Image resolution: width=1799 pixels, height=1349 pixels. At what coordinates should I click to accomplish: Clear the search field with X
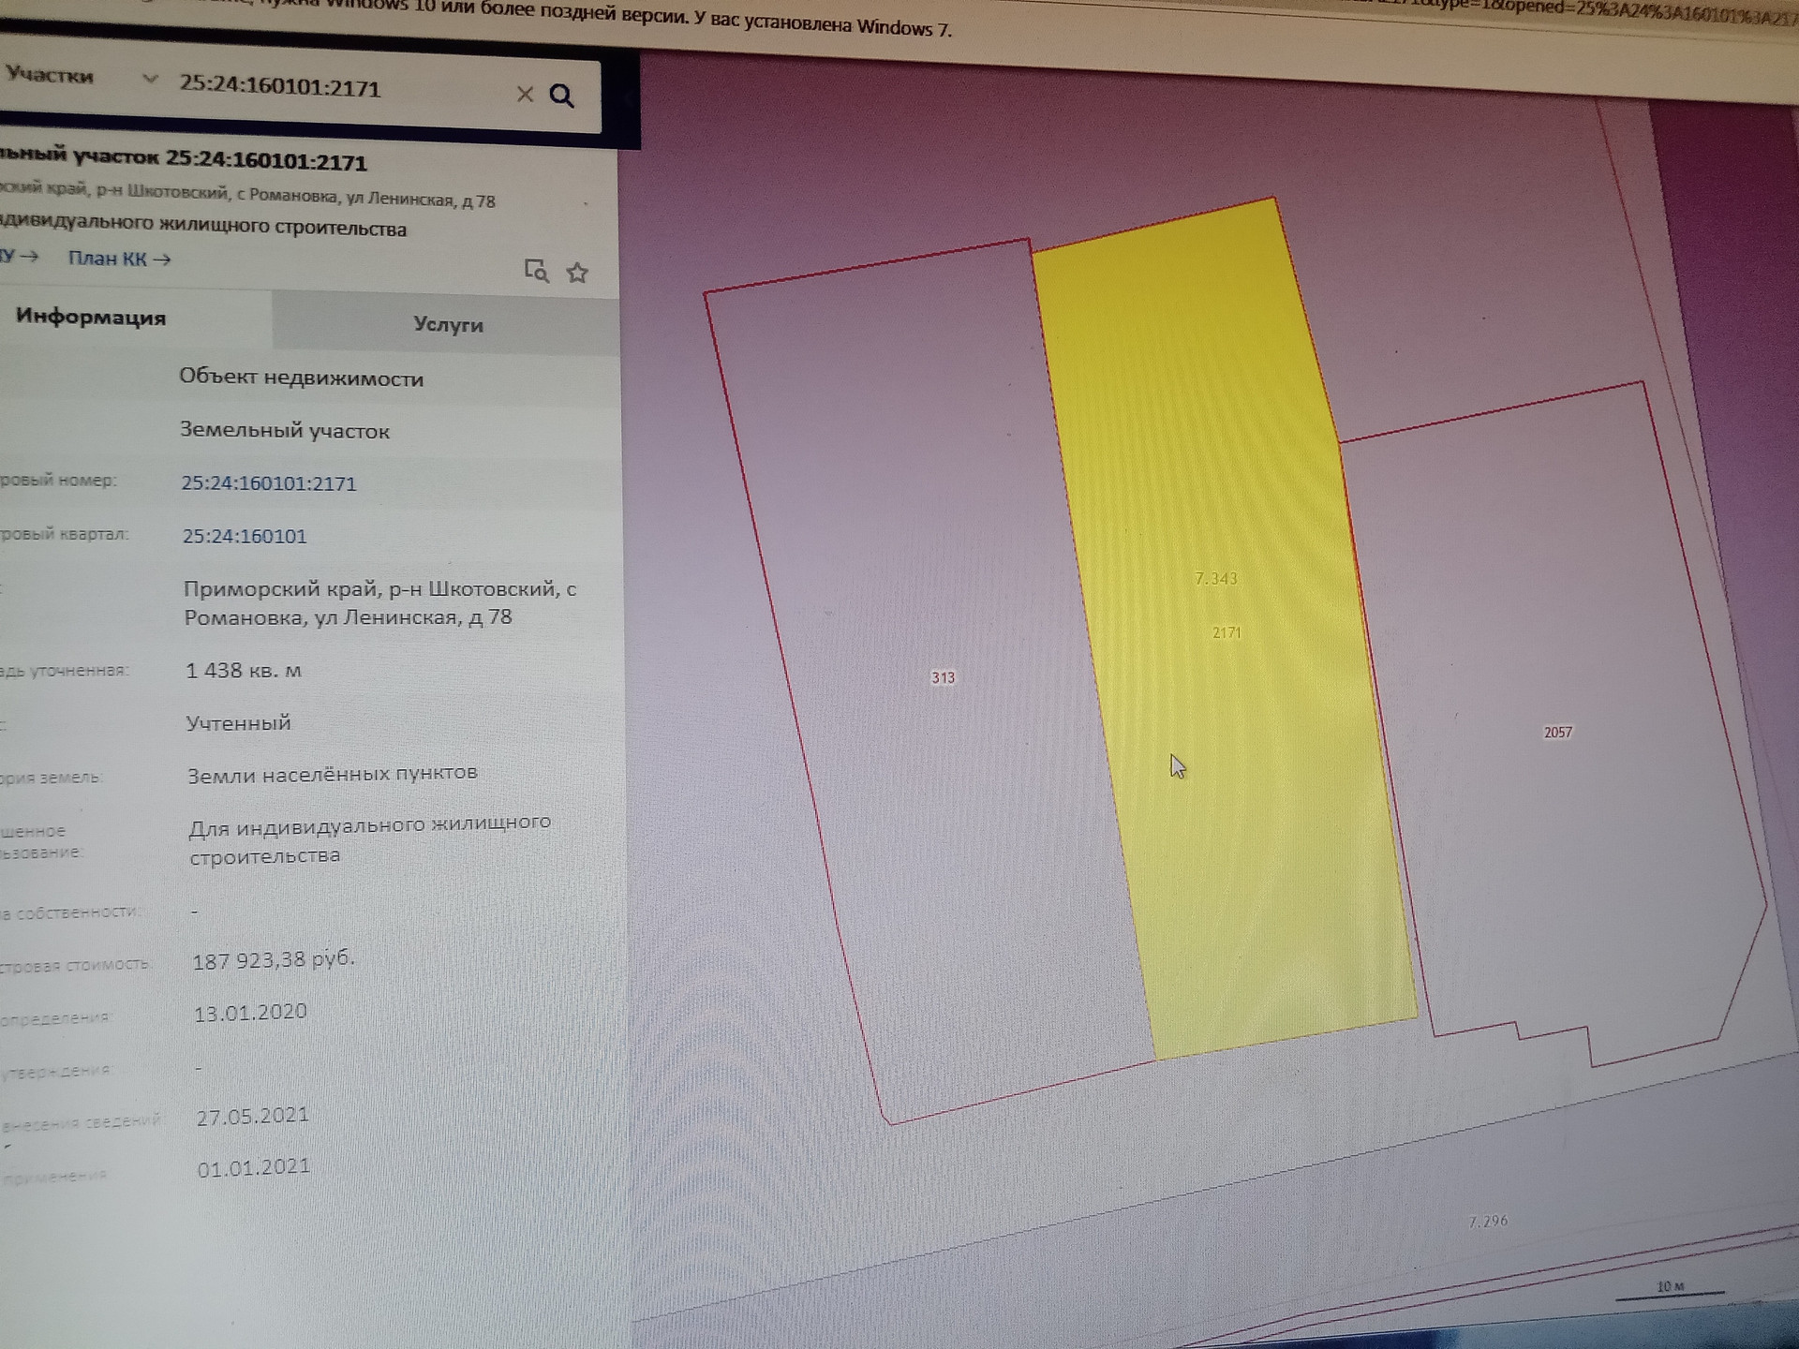[x=525, y=94]
